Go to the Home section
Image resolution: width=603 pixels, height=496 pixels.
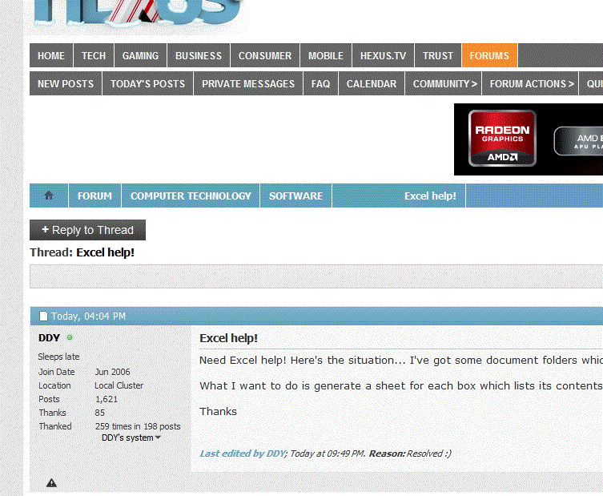click(x=51, y=55)
